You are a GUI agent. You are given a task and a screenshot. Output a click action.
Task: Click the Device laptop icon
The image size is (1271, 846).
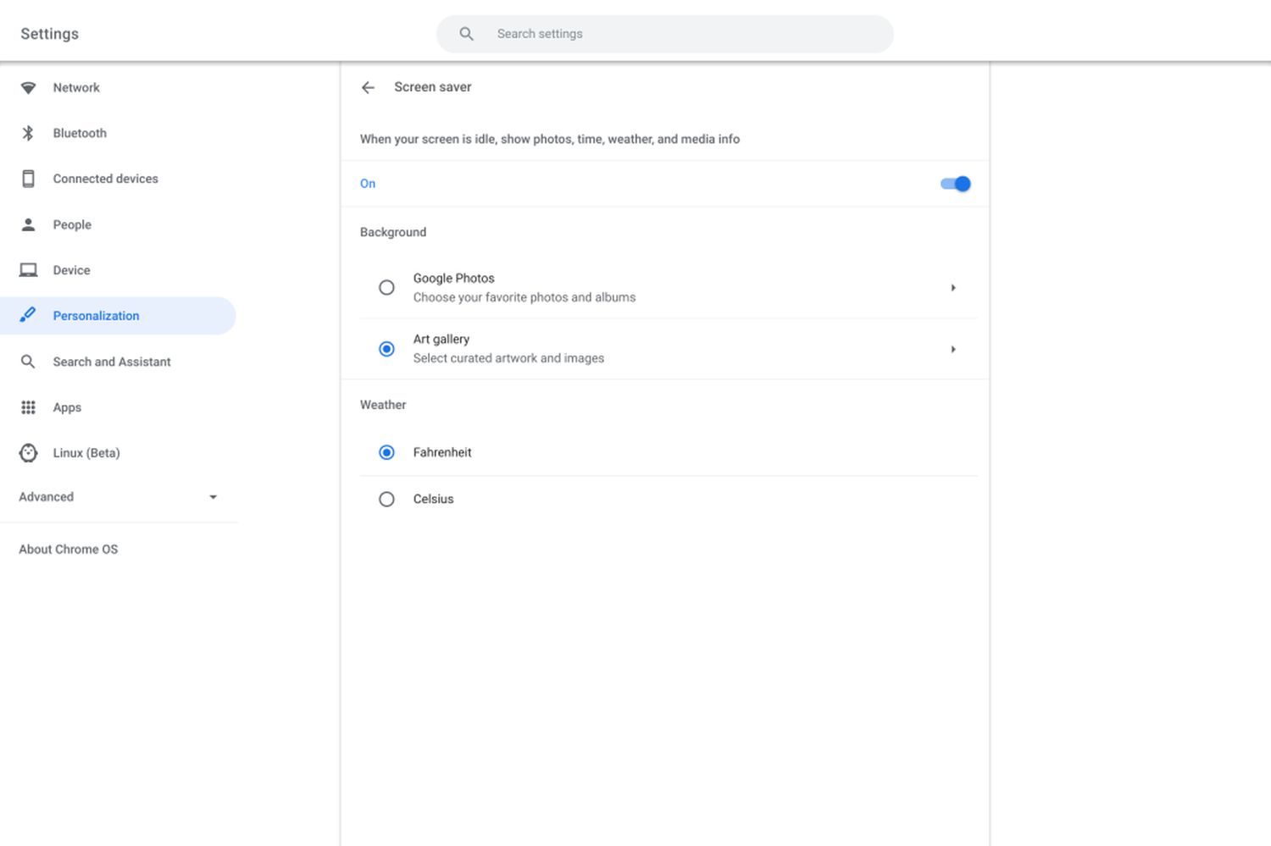tap(28, 270)
